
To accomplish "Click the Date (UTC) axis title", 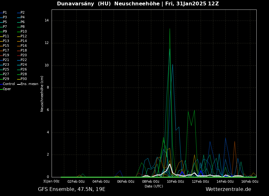I will pyautogui.click(x=154, y=187).
